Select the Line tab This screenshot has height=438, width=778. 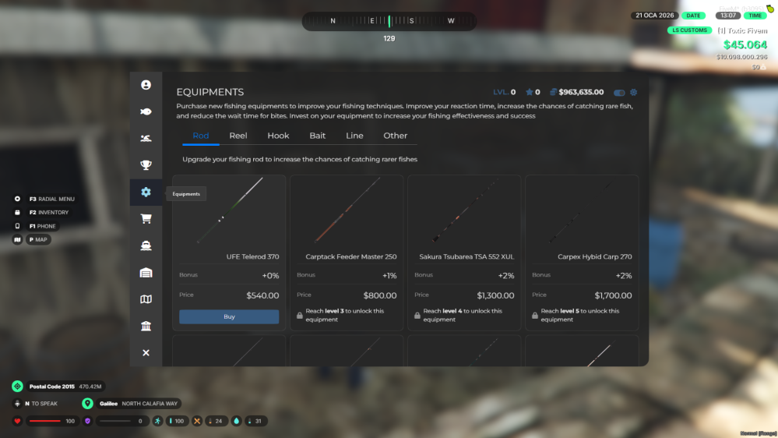(x=354, y=136)
